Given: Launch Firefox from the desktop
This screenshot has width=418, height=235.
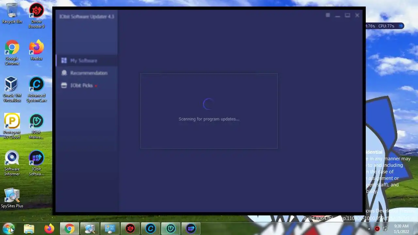Looking at the screenshot, I should pos(36,51).
